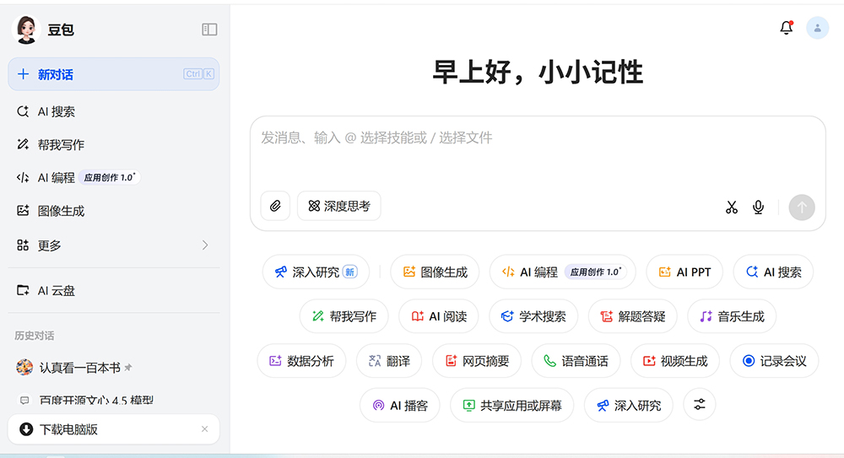Select the 解题答疑 skill chip
Viewport: 844px width, 458px height.
coord(632,316)
